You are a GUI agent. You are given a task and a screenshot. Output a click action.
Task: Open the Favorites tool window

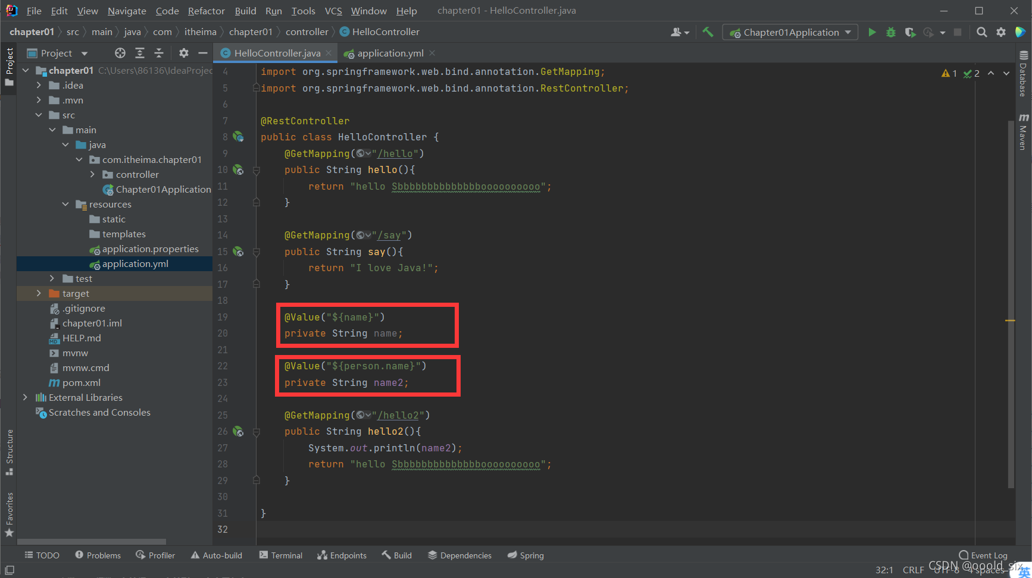coord(9,515)
